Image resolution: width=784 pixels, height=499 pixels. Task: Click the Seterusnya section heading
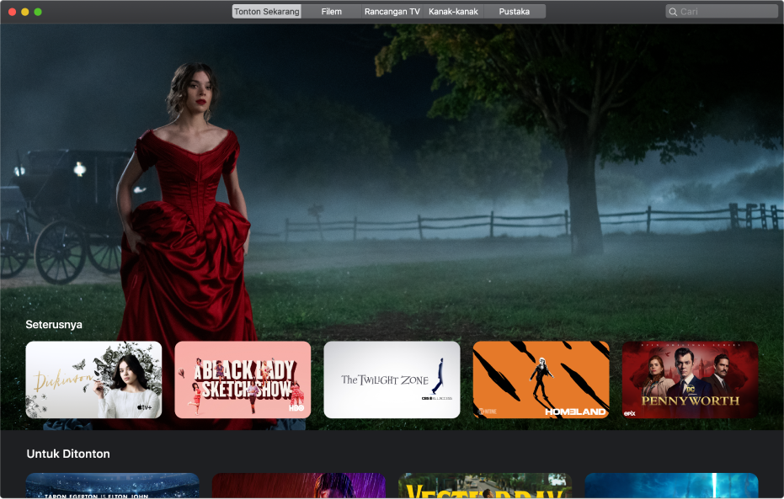[x=54, y=325]
